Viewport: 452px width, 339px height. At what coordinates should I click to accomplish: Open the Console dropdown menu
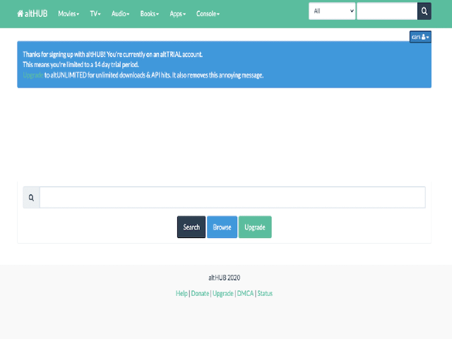[x=208, y=13]
